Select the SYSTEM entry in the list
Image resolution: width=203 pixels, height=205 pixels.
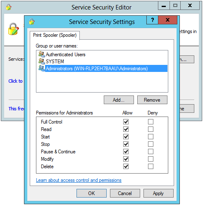[x=55, y=62]
